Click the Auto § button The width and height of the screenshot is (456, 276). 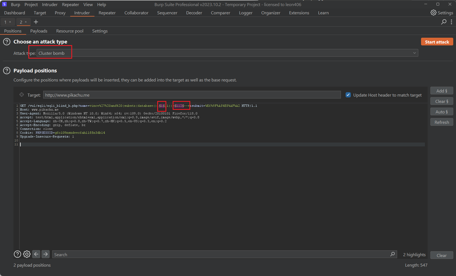pos(442,112)
